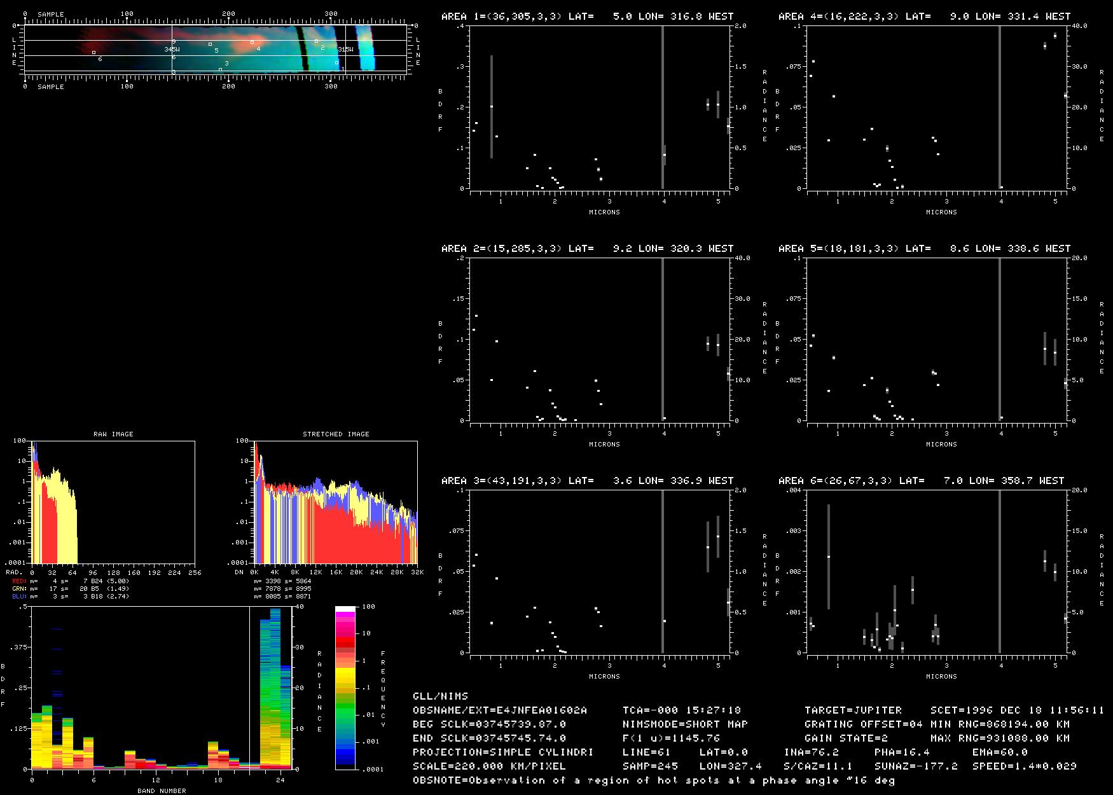Click the area 1 square marker on map
1113x795 pixels.
pos(336,62)
